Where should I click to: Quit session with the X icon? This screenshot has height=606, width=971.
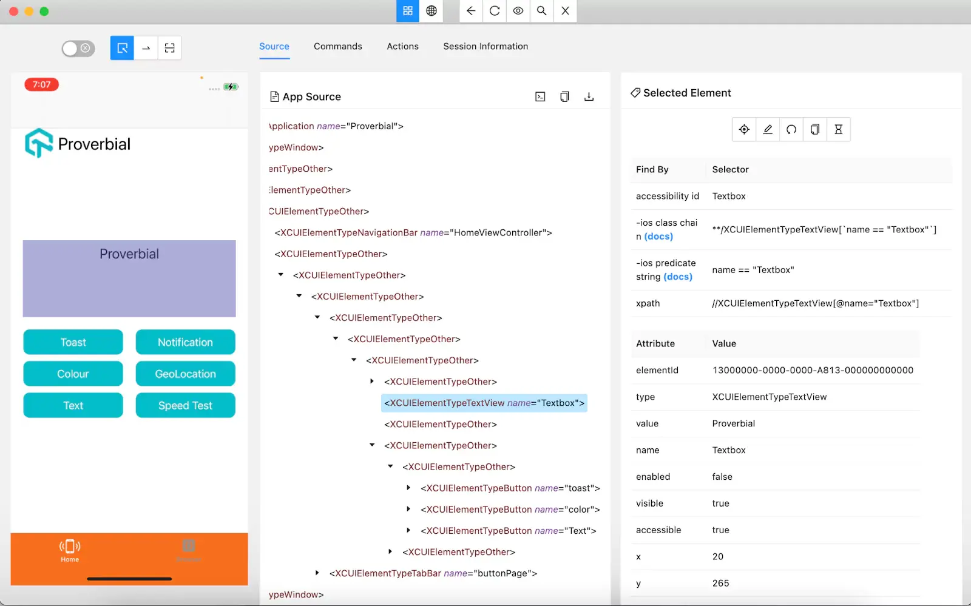point(565,11)
